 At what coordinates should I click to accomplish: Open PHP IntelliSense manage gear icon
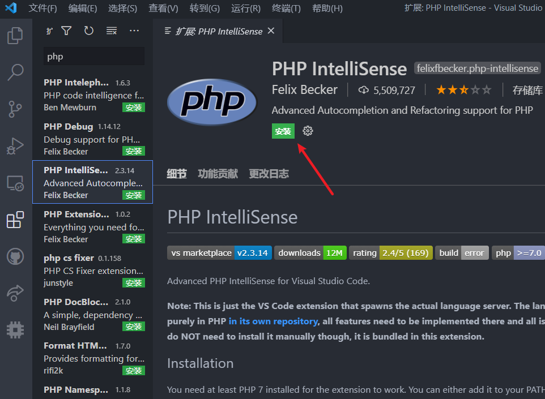click(x=308, y=131)
